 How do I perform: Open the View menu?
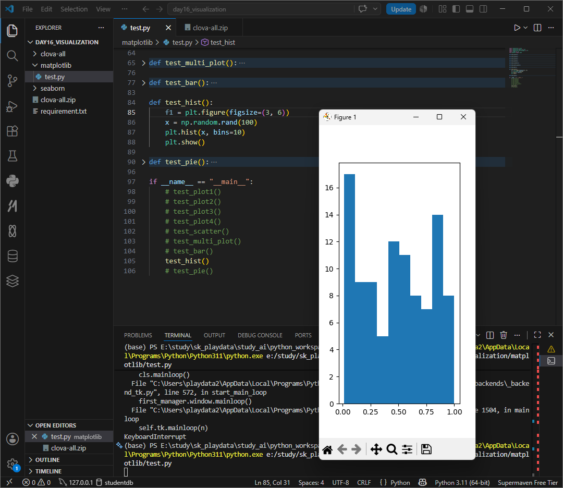coord(103,9)
